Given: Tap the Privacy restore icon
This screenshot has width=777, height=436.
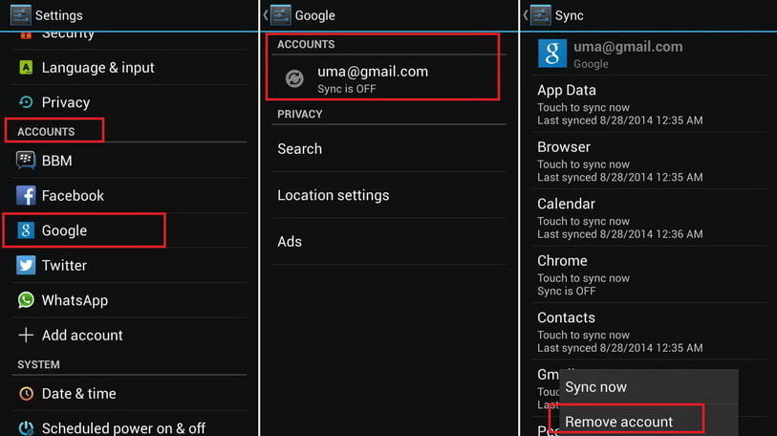Looking at the screenshot, I should (x=26, y=102).
